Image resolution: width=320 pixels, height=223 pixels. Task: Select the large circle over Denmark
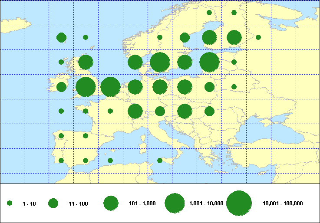pos(135,62)
